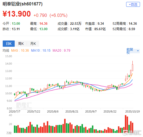
Task: Switch to the 周K weekly chart tab
Action: coord(21,43)
